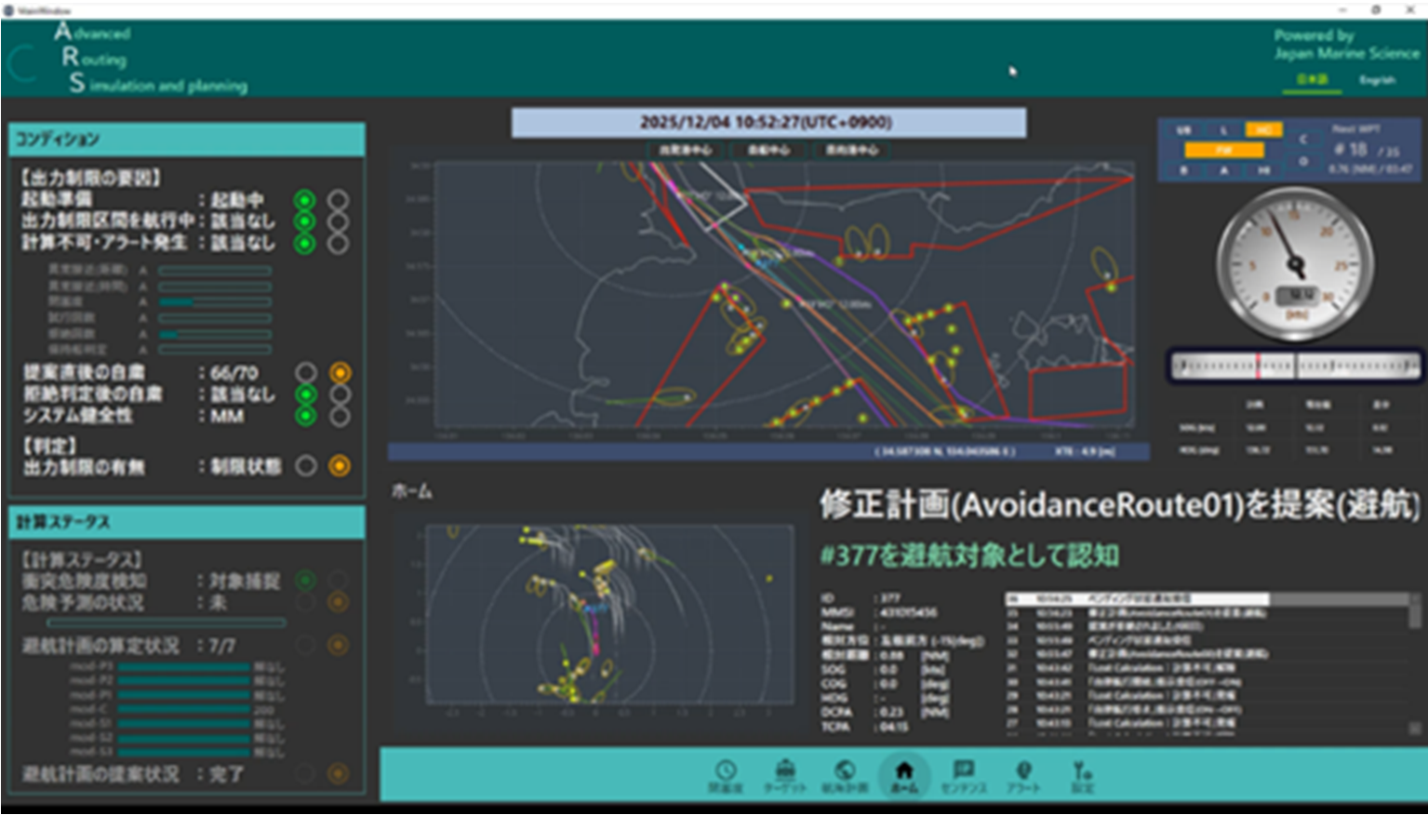Toggle the orange indicator for 出力制限の有無
The image size is (1428, 815).
point(340,466)
